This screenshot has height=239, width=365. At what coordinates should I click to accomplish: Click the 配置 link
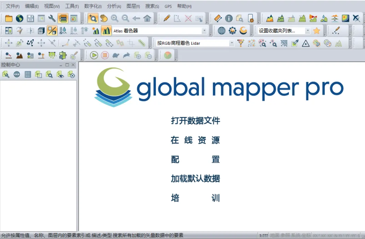(195, 160)
